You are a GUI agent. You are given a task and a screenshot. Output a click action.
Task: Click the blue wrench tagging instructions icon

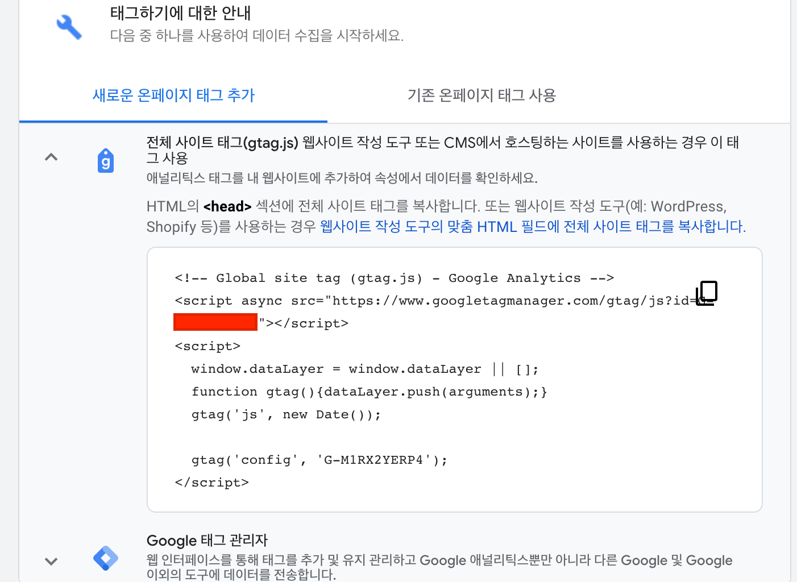pos(69,27)
